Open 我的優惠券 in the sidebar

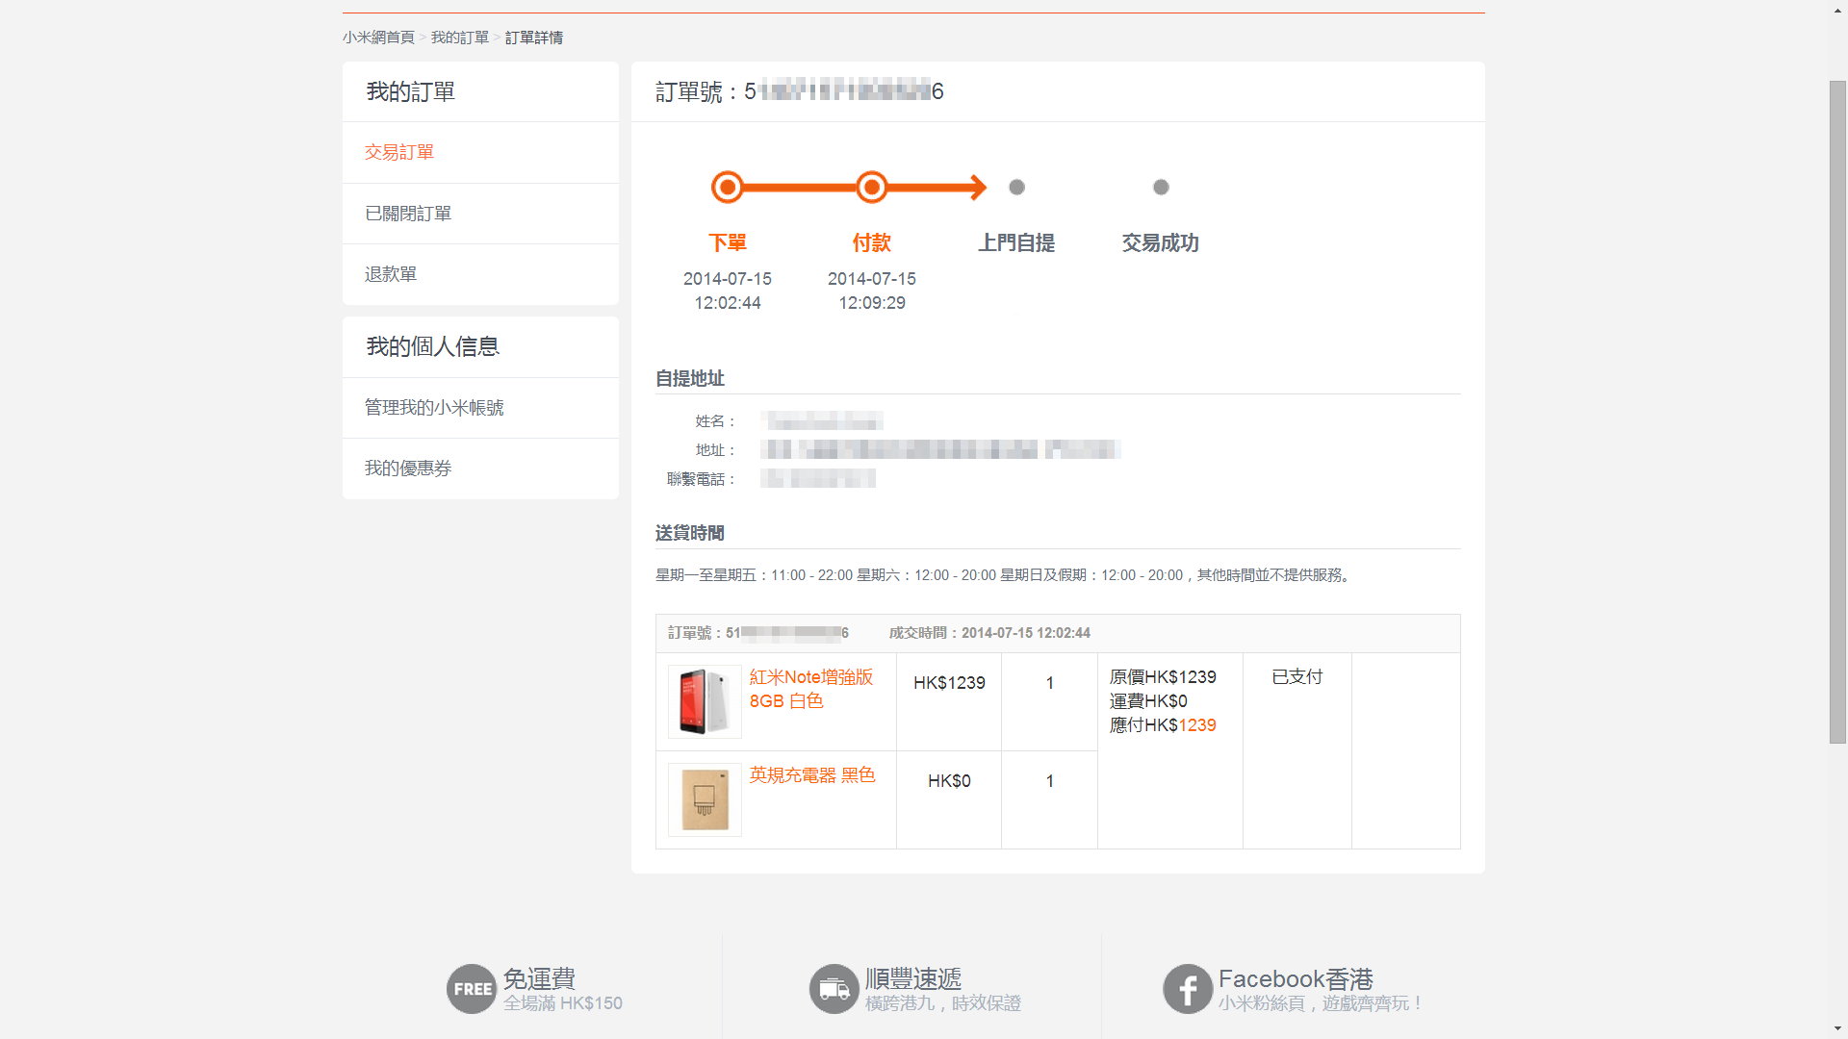click(480, 469)
